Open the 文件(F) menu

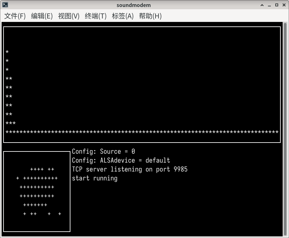point(15,16)
